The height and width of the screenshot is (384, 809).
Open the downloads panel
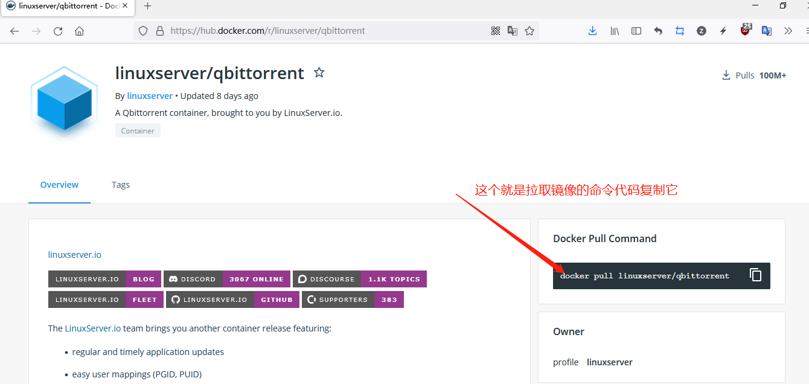(593, 31)
